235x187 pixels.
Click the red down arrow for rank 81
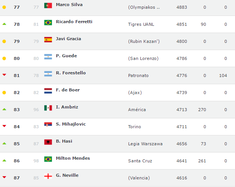5,75
